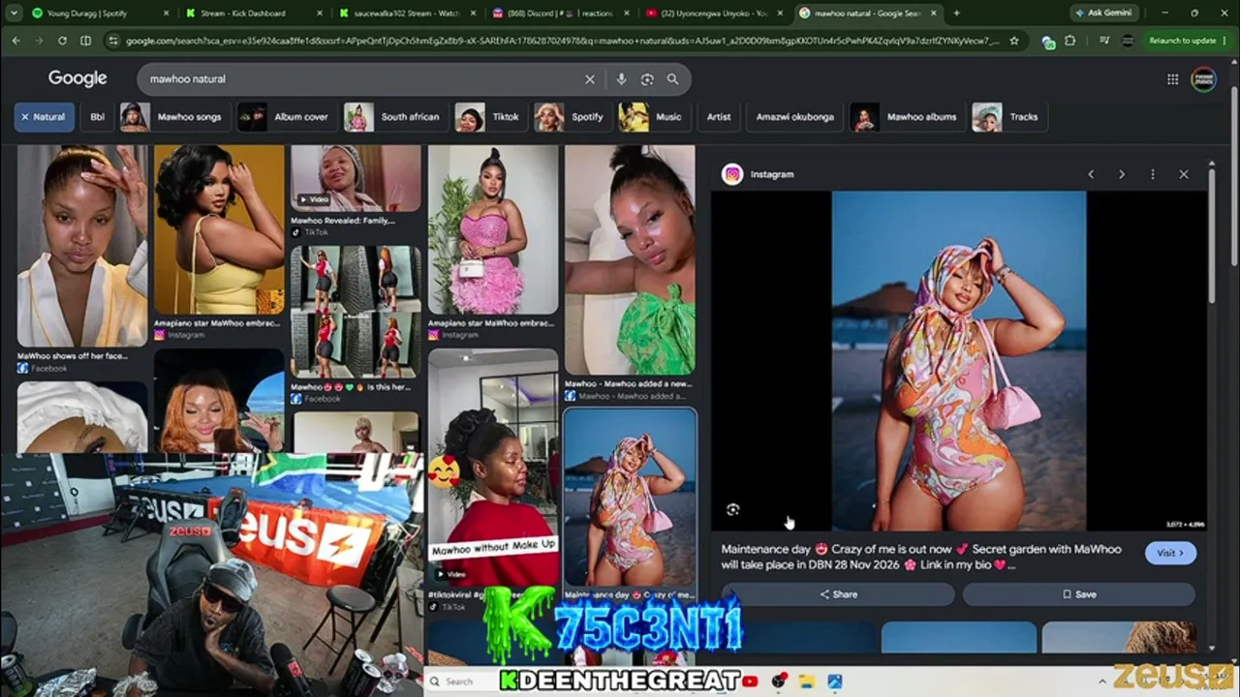Image resolution: width=1240 pixels, height=697 pixels.
Task: Switch to the Discord tab
Action: tap(559, 14)
